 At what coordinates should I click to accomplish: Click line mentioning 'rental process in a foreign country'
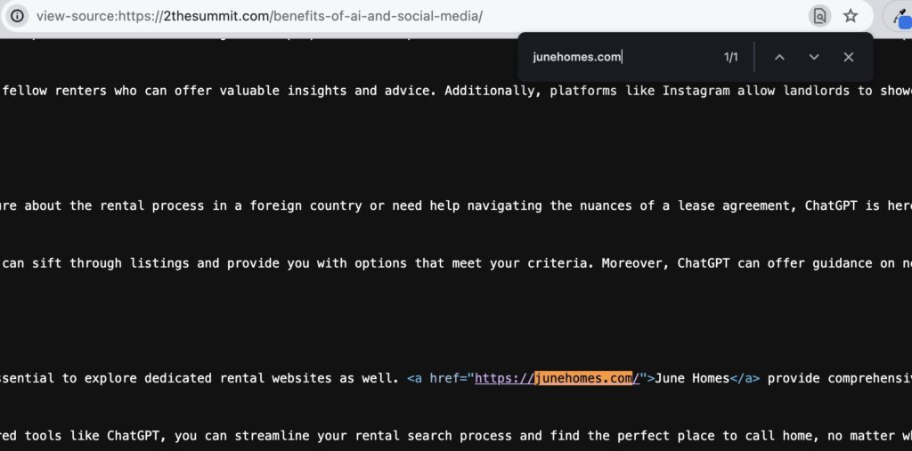[456, 205]
